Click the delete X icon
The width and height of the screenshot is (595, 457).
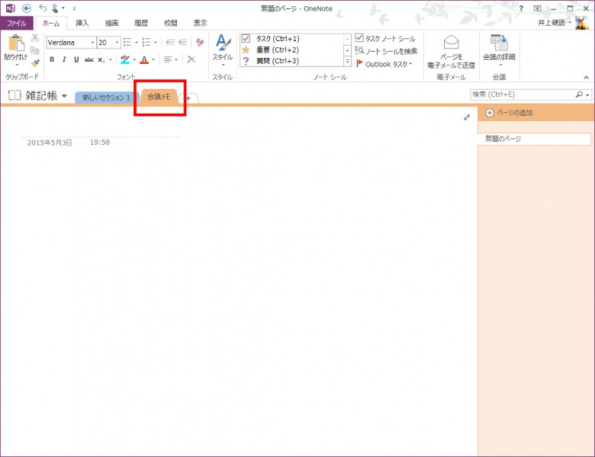tap(191, 59)
